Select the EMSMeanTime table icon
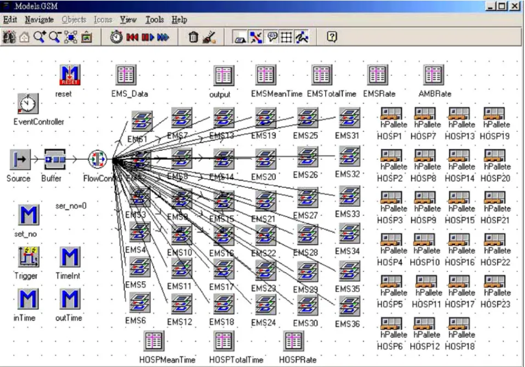 pyautogui.click(x=265, y=75)
